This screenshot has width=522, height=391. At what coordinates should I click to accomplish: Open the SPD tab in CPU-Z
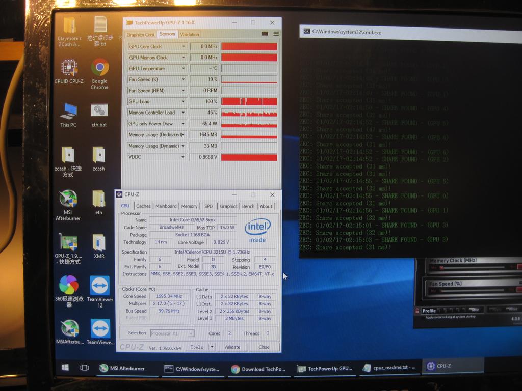click(208, 206)
